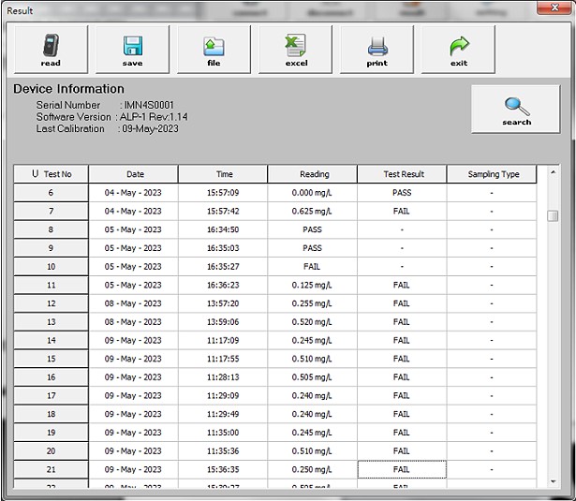Screen dimensions: 576x501
Task: Click the 11:17:55 time cell
Action: tap(223, 359)
